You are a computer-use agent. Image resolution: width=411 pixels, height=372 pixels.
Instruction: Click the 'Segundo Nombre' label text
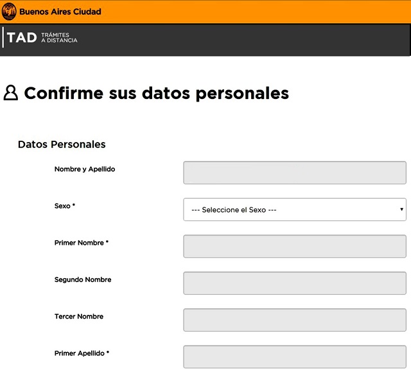coord(83,279)
